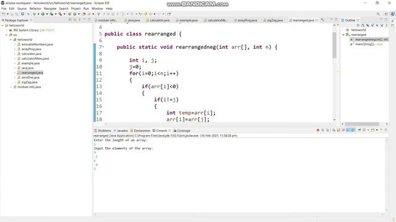Toggle Link with Editor in Package Explorer
396x222 pixels.
pyautogui.click(x=75, y=20)
